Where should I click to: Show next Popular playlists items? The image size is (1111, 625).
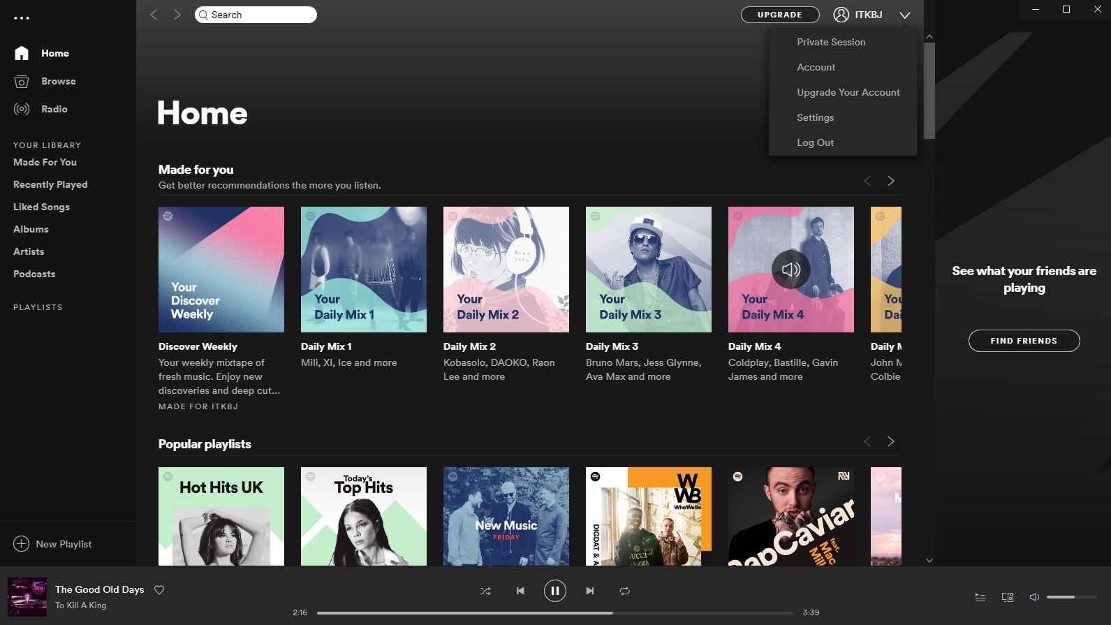tap(891, 441)
